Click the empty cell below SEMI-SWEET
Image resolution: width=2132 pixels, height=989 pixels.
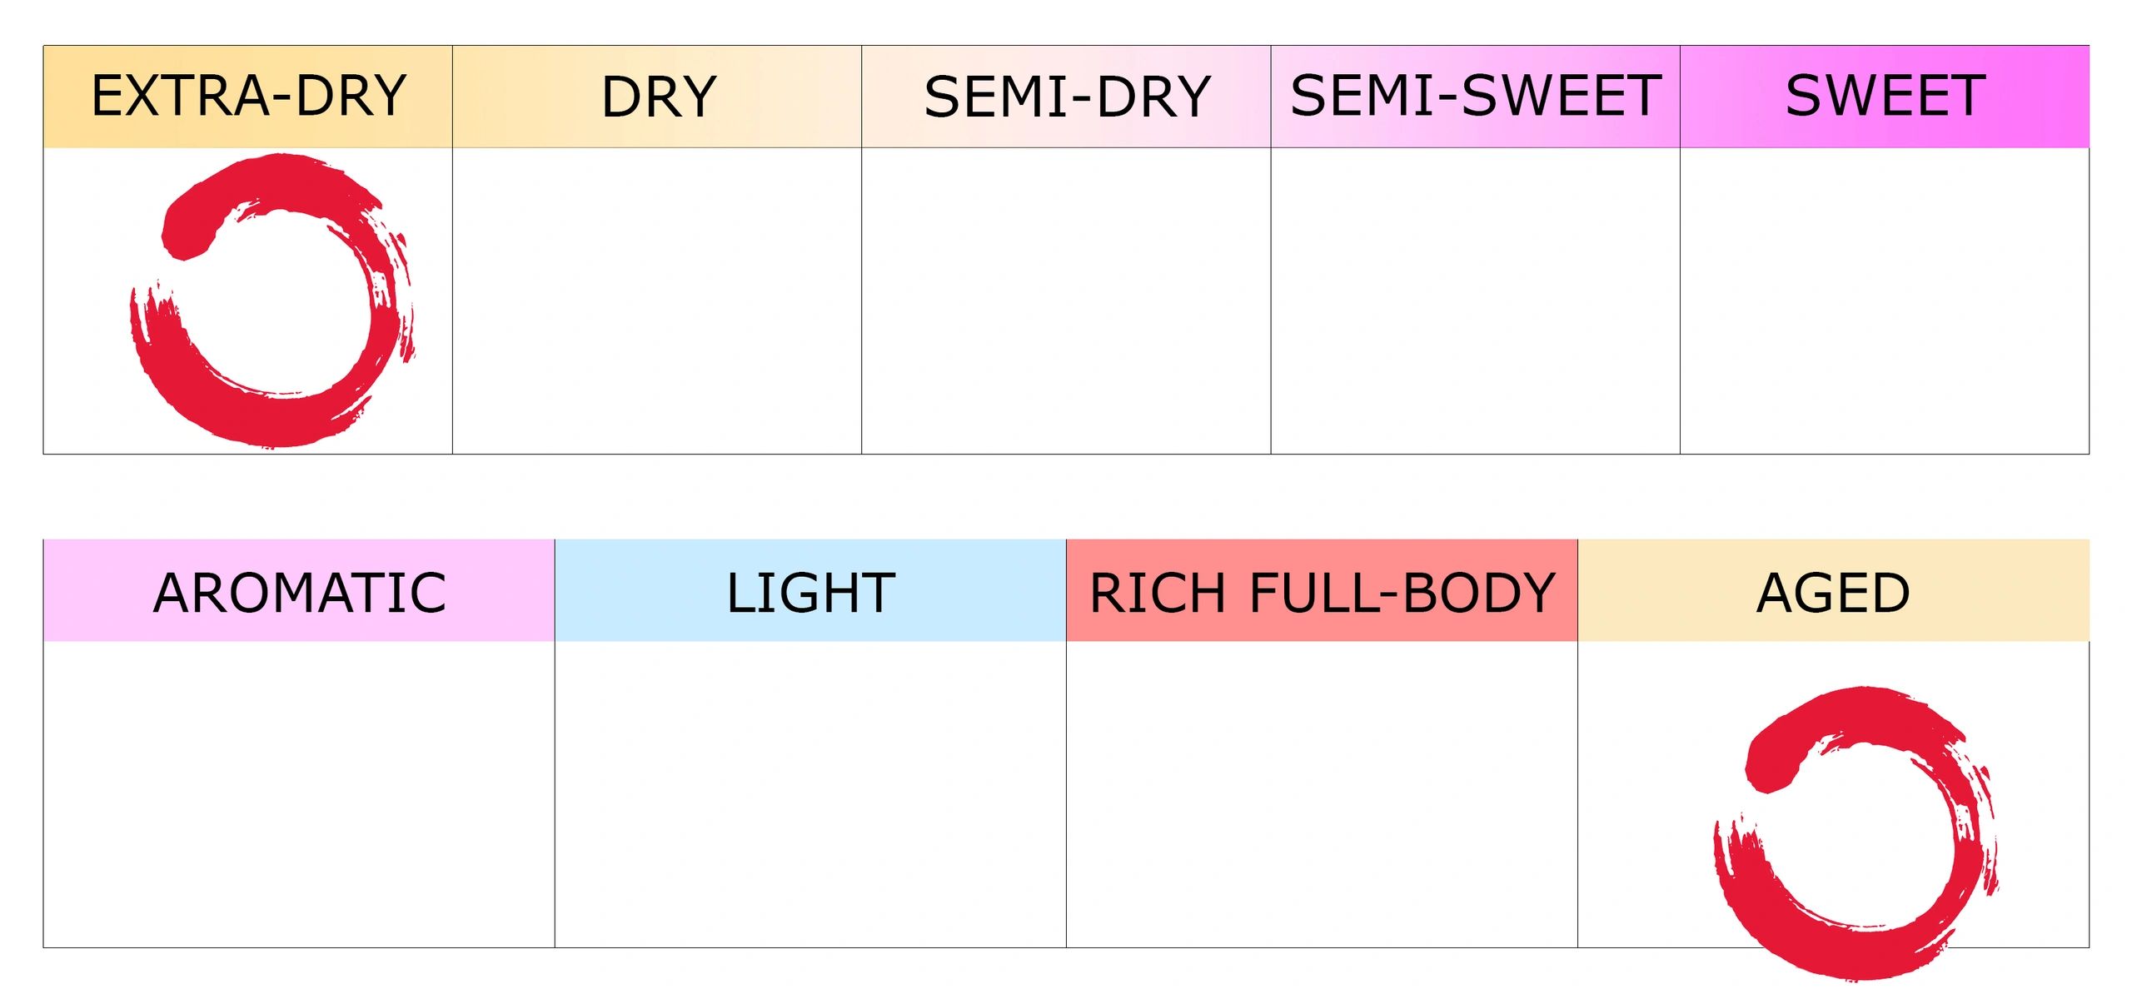[x=1476, y=301]
